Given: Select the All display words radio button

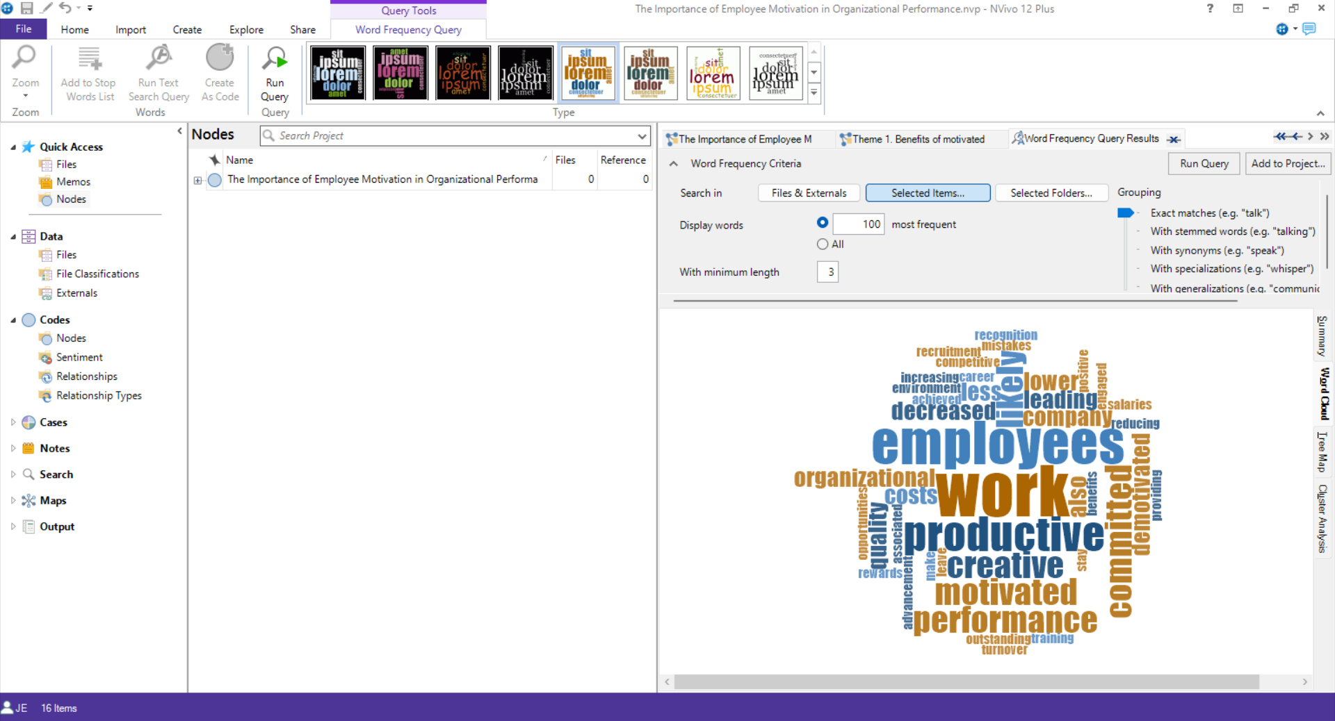Looking at the screenshot, I should 822,244.
